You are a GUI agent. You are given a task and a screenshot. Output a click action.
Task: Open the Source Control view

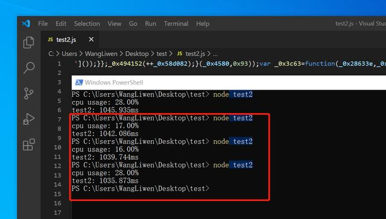tap(28, 93)
